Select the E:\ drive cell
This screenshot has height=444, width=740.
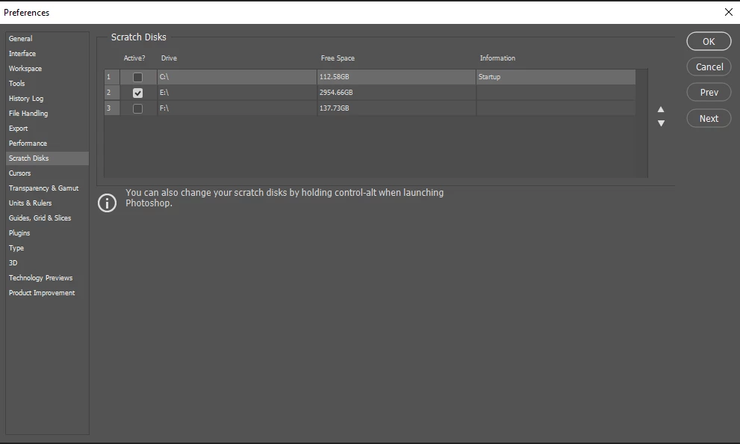[x=237, y=93]
